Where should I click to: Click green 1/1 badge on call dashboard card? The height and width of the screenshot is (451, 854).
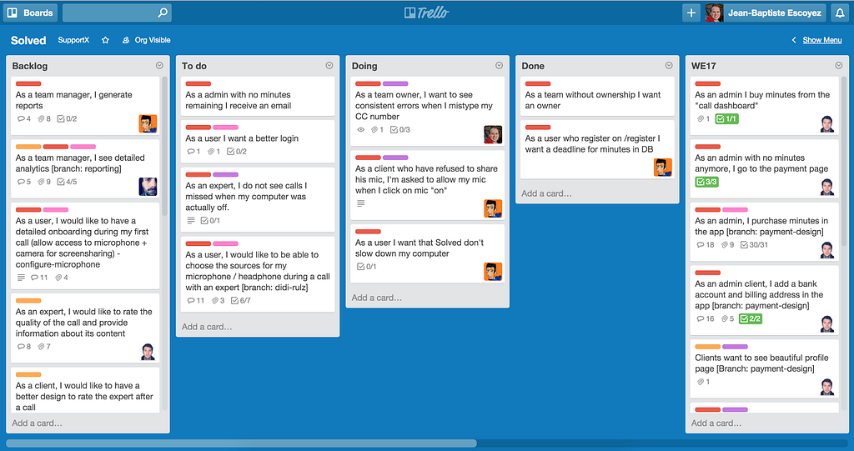(726, 118)
